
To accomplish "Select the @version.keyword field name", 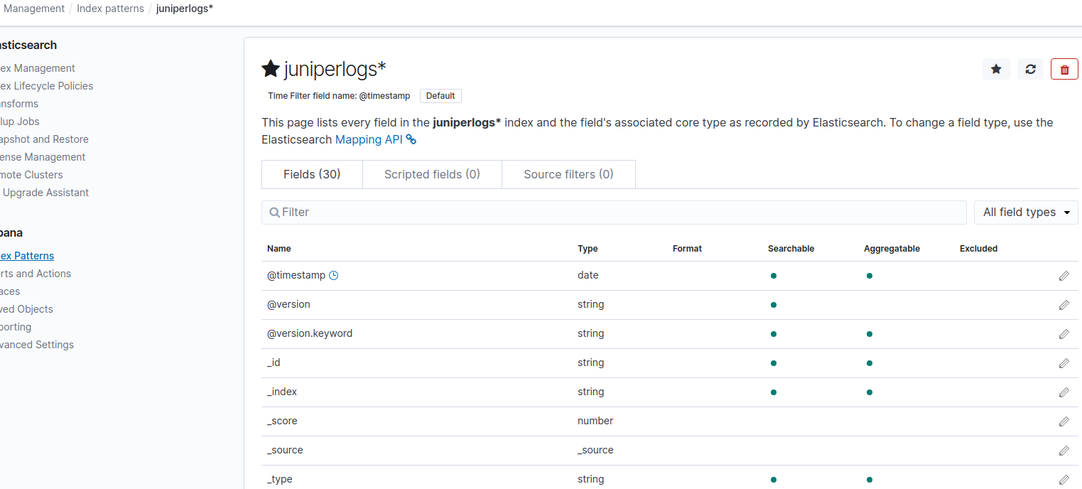I will (310, 333).
